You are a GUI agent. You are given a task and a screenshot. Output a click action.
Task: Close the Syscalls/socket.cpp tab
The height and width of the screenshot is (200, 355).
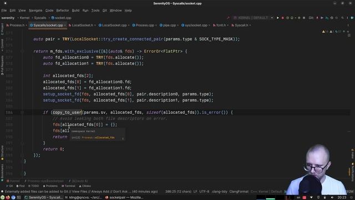[x=65, y=26]
